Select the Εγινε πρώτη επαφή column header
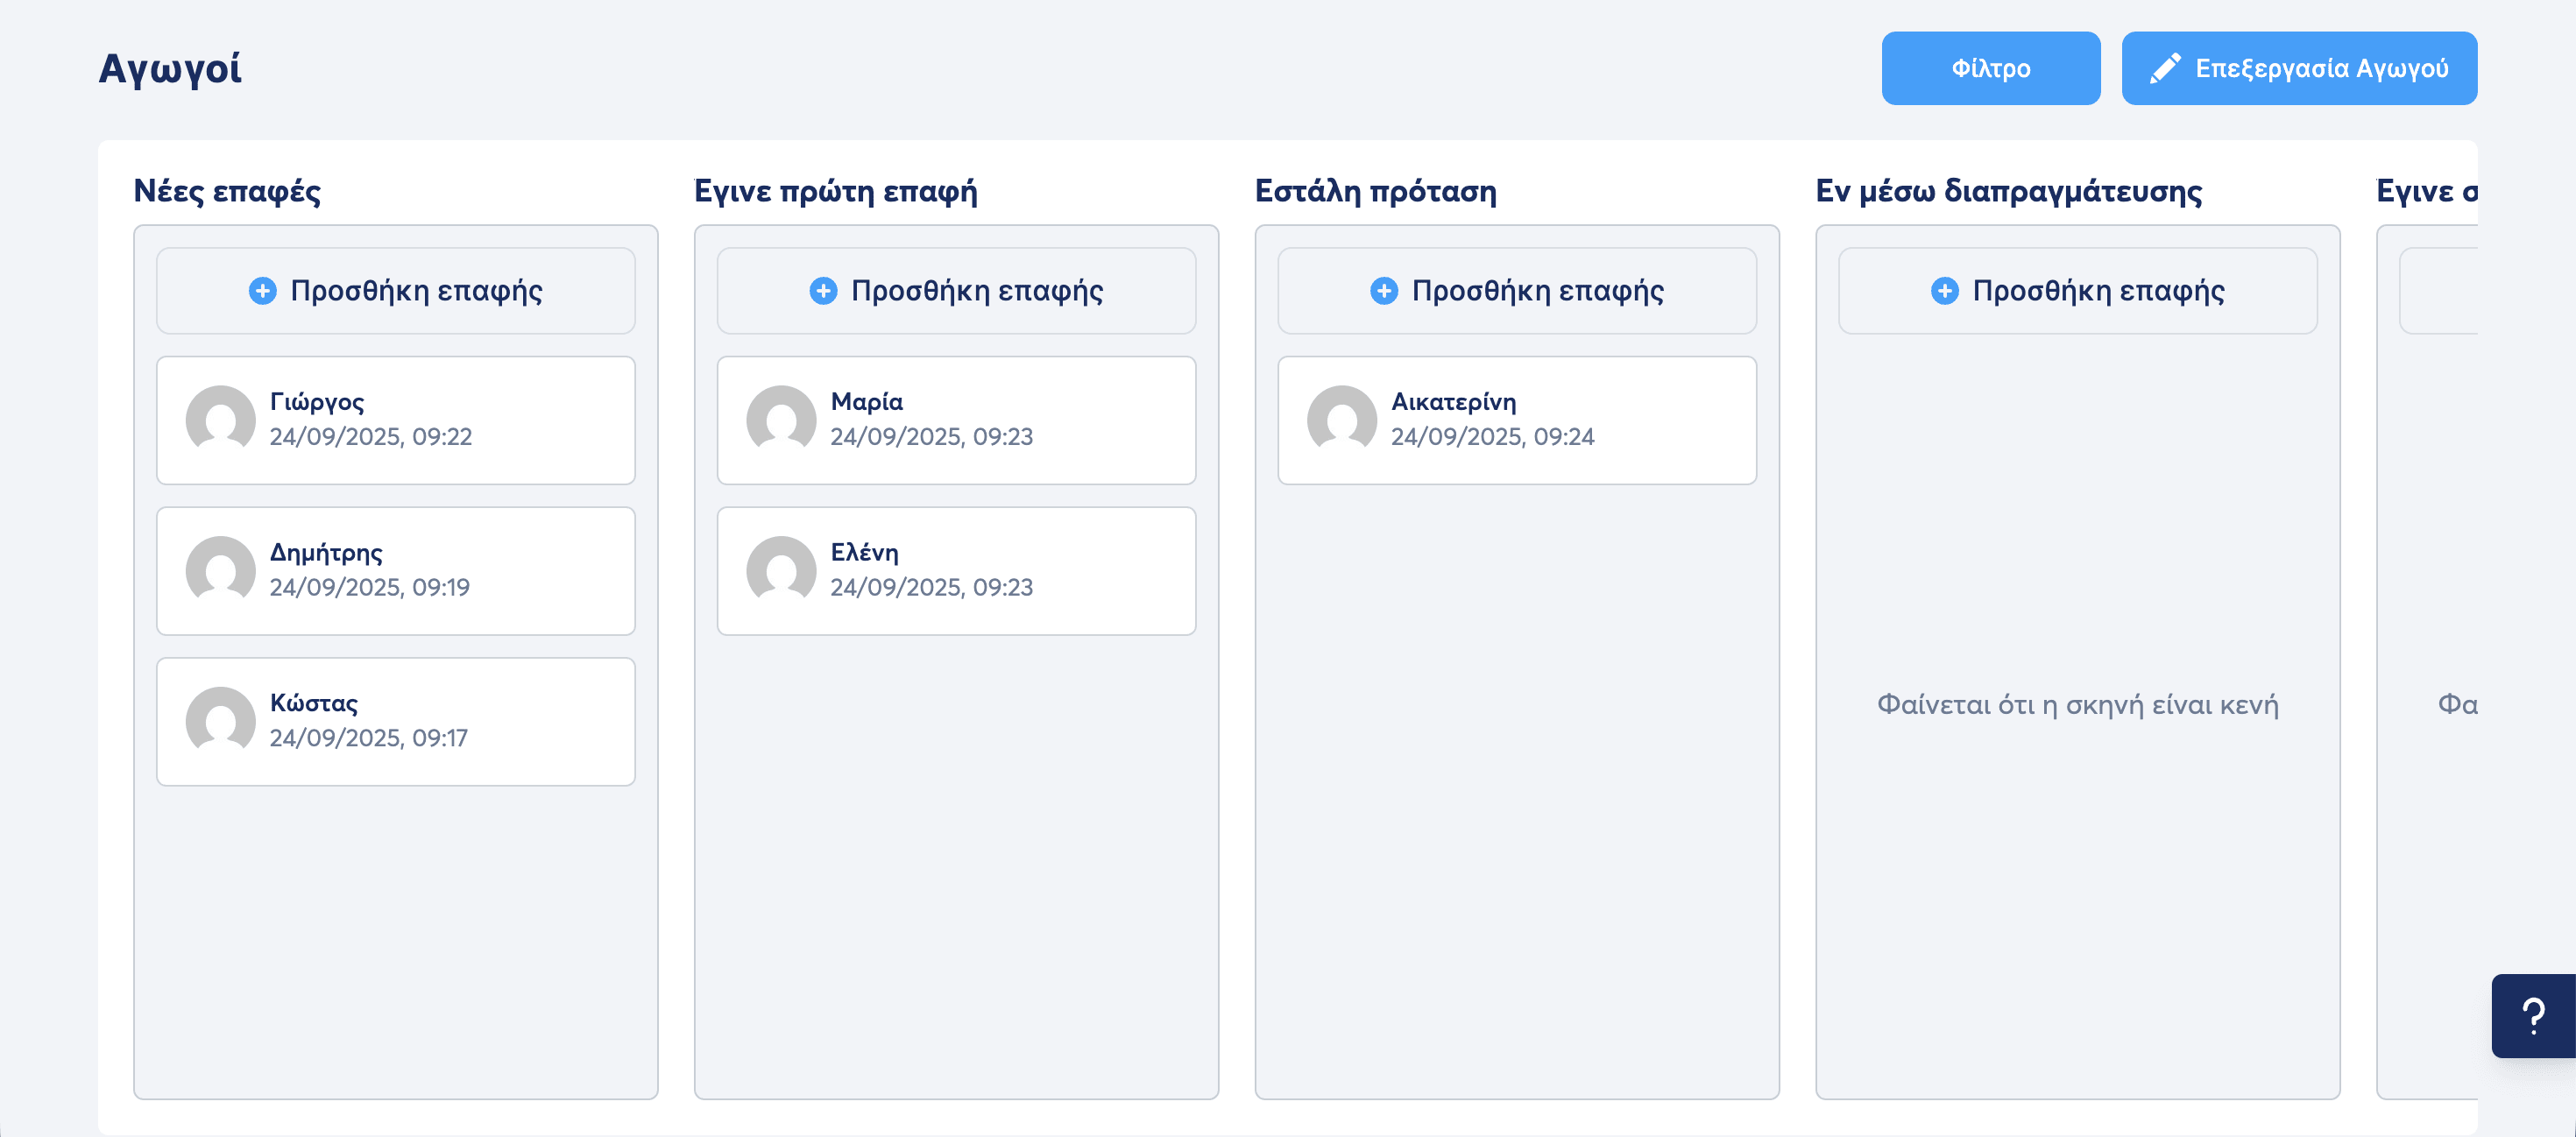Screen dimensions: 2576x1137 [x=836, y=191]
